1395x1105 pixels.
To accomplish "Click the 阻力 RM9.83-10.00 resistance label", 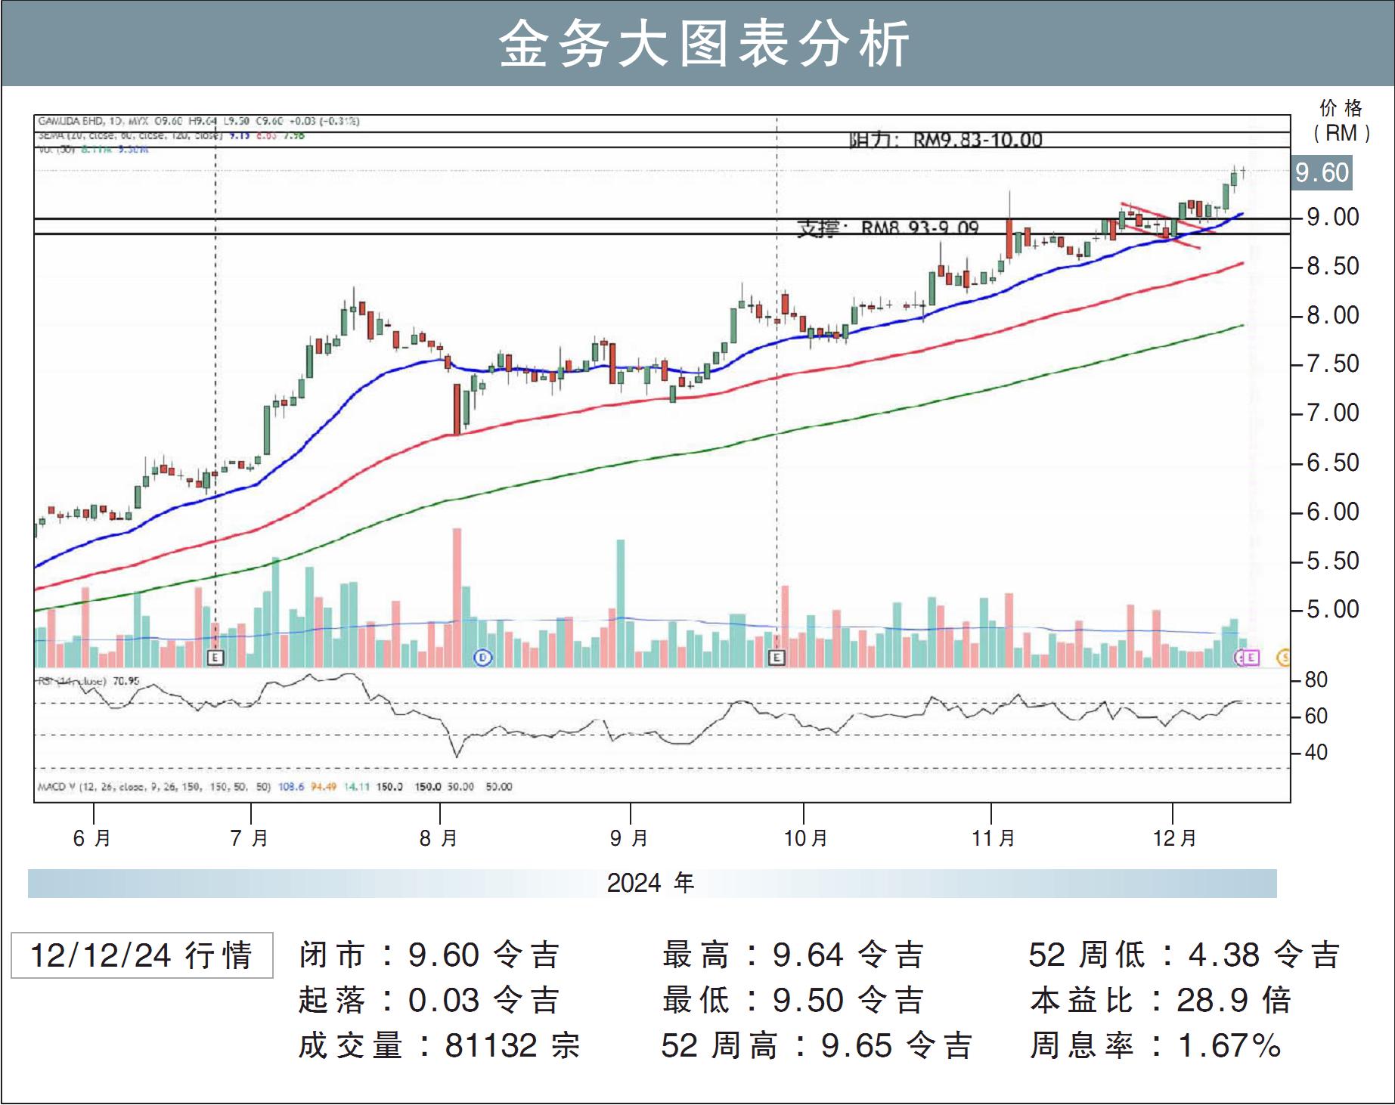I will (x=945, y=140).
